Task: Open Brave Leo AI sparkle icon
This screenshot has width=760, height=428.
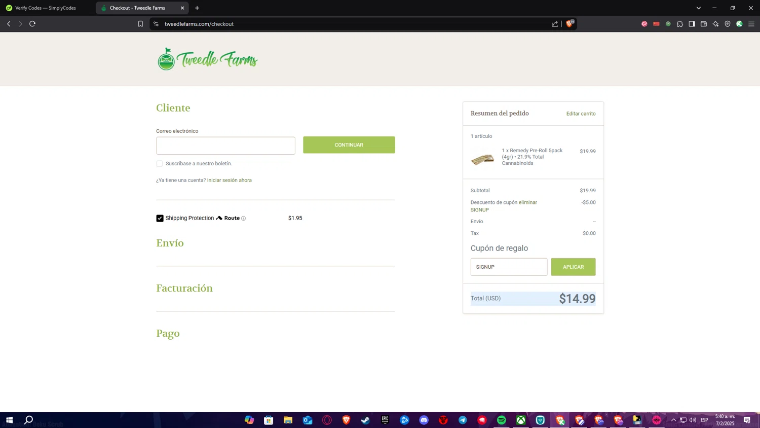Action: tap(715, 24)
